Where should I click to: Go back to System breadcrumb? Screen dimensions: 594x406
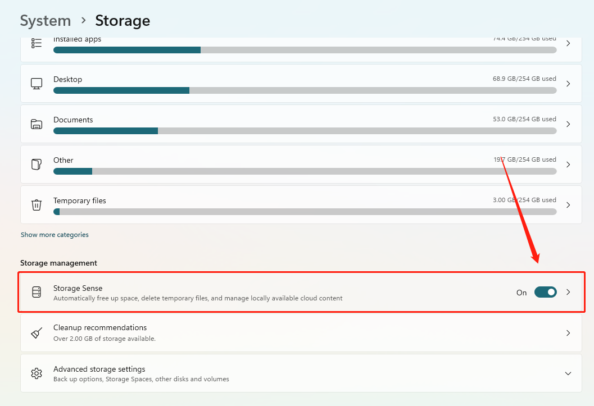[x=46, y=21]
